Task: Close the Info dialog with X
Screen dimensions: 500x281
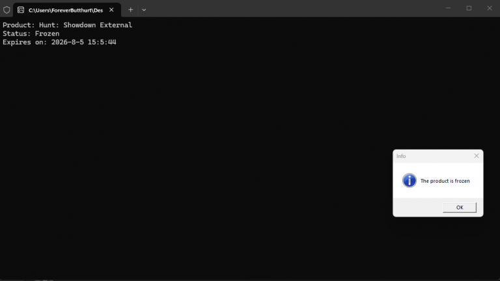Action: (x=477, y=156)
